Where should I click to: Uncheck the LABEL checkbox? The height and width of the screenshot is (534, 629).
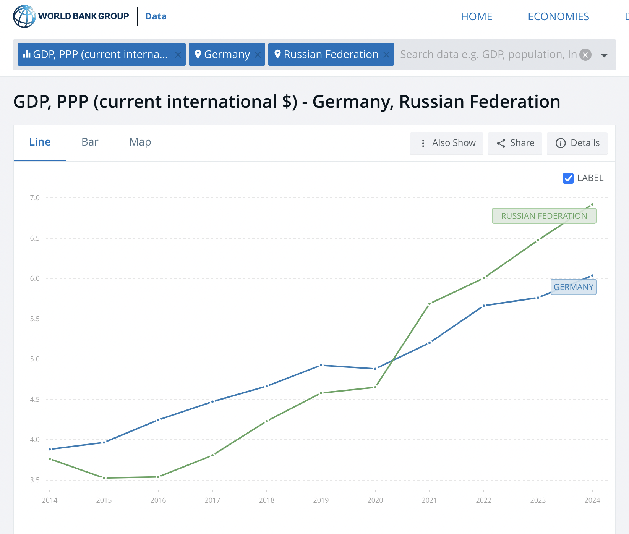pos(568,178)
